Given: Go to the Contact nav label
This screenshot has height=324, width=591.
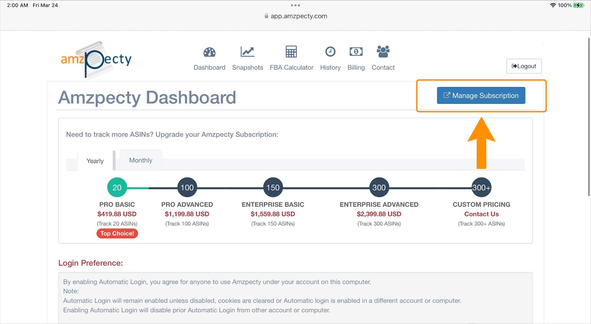Looking at the screenshot, I should point(383,68).
